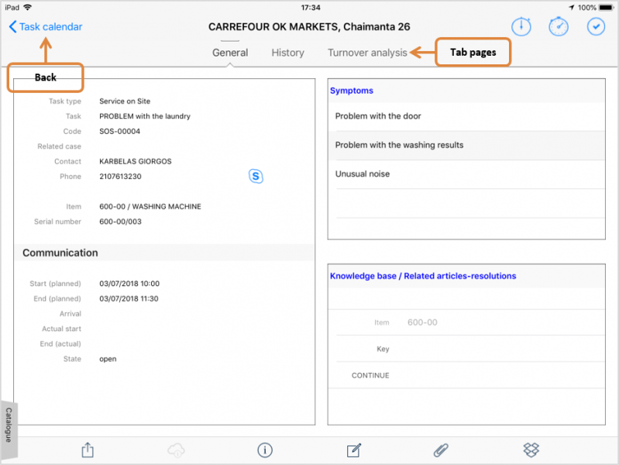Open the Catalogue side tab

9,429
